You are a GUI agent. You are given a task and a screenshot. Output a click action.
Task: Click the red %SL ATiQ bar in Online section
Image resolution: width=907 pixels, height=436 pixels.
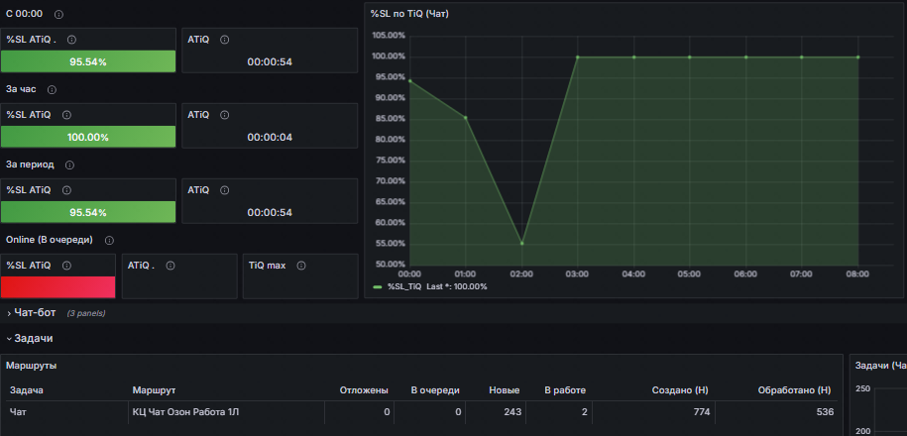57,286
